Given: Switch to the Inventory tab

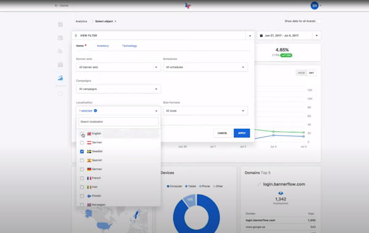Looking at the screenshot, I should point(103,46).
